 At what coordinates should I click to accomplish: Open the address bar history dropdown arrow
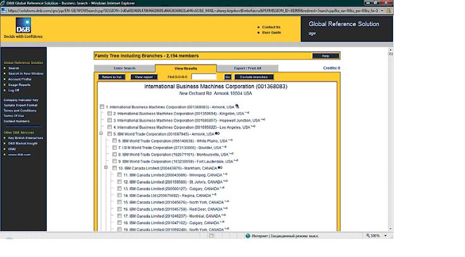pyautogui.click(x=382, y=10)
